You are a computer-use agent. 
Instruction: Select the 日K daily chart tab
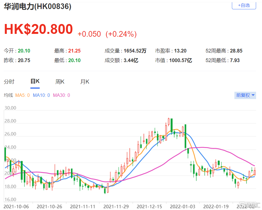coord(35,82)
